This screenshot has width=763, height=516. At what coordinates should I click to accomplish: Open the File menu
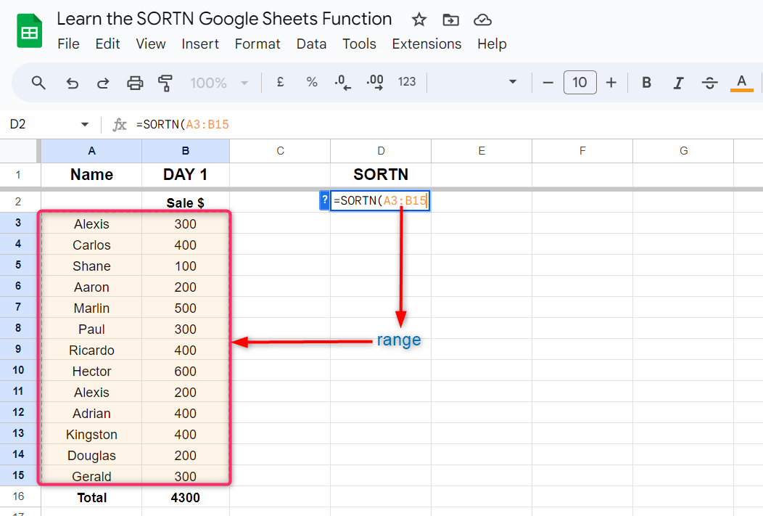[x=68, y=44]
